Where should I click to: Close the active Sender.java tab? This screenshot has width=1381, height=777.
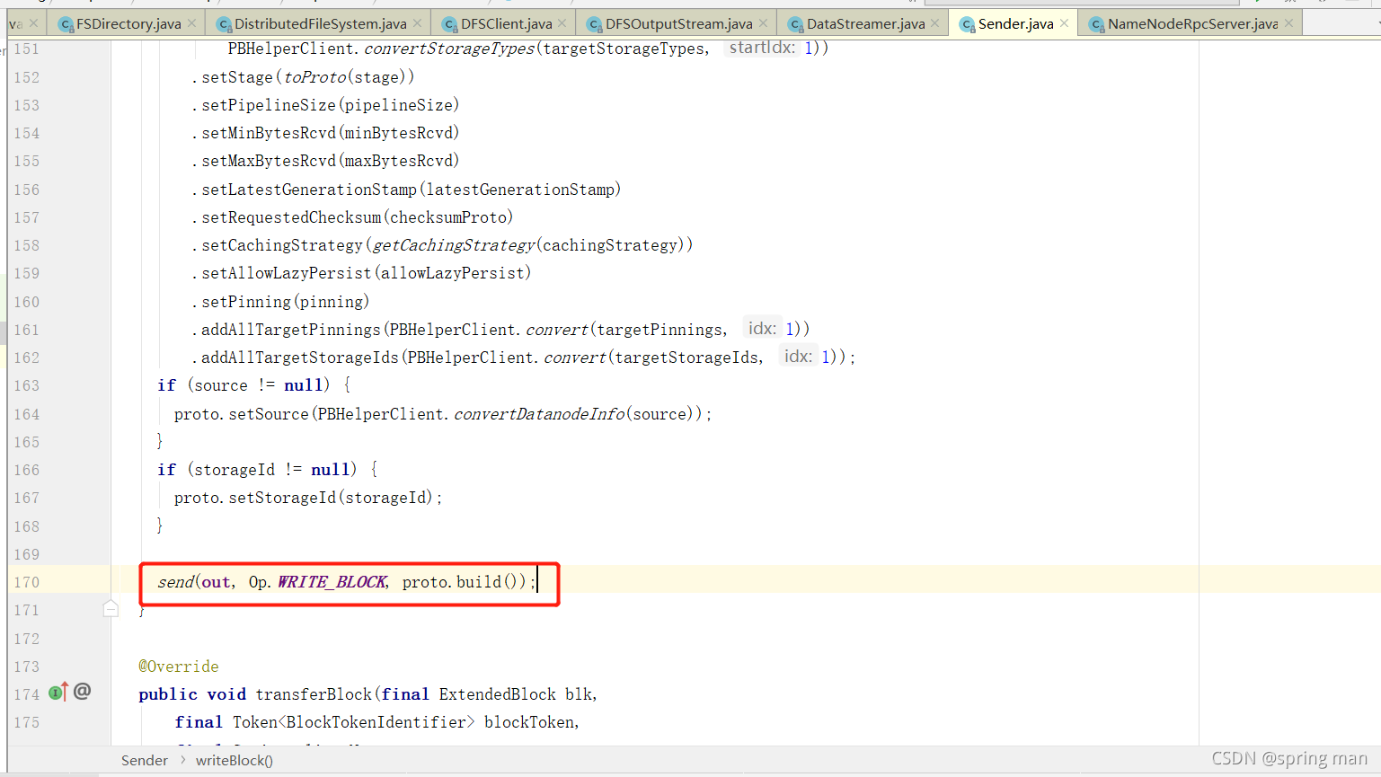coord(1065,23)
